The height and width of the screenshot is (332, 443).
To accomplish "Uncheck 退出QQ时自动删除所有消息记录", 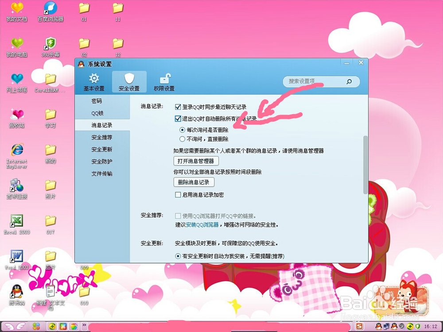I will [x=178, y=119].
